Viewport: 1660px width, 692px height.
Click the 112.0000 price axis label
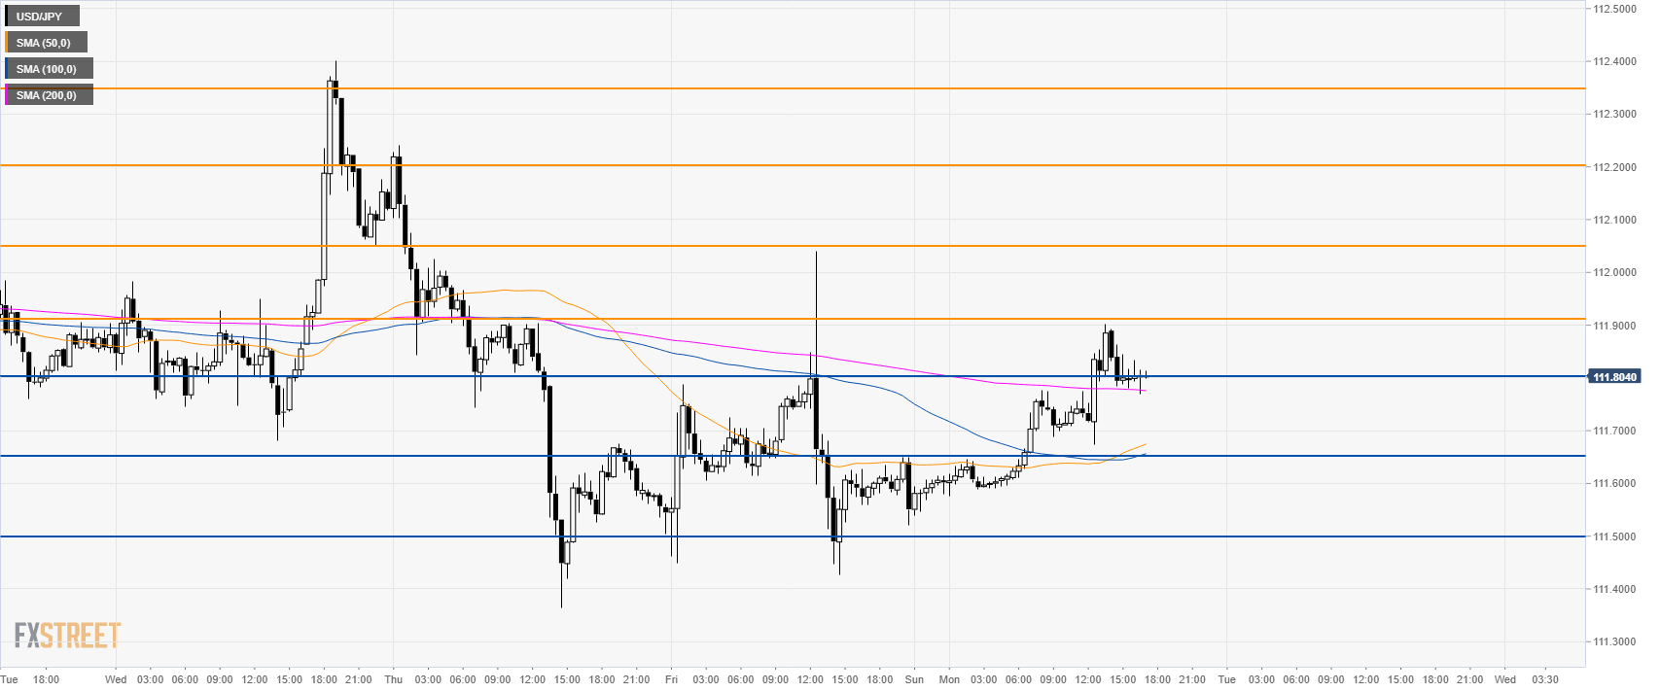(1614, 272)
